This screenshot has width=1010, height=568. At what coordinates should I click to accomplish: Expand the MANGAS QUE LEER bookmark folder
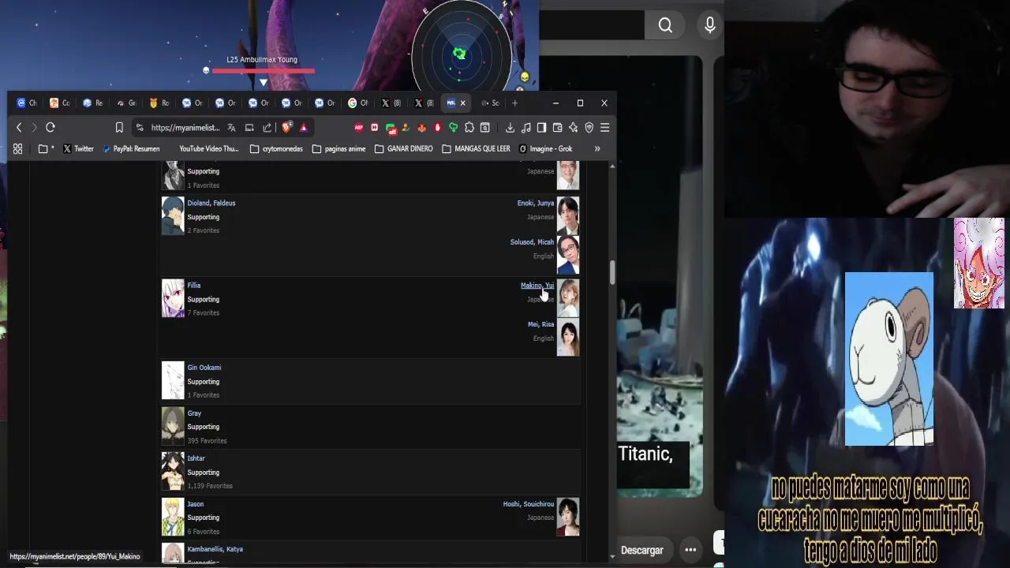pos(476,148)
